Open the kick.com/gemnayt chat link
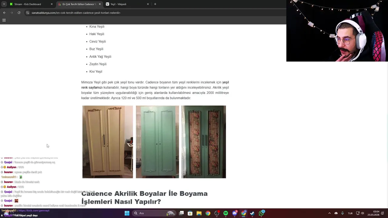The width and height of the screenshot is (388, 218). pos(34,210)
